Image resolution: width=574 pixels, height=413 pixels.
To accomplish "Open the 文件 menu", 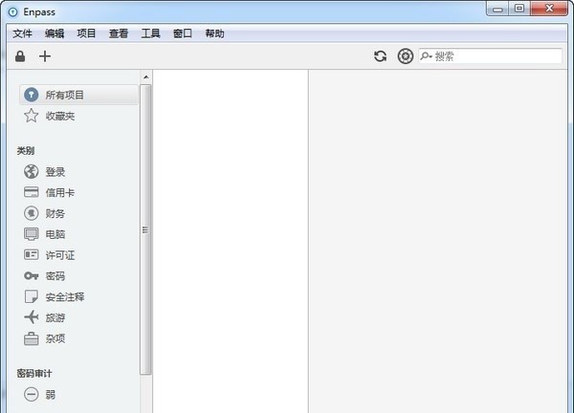I will (x=22, y=33).
